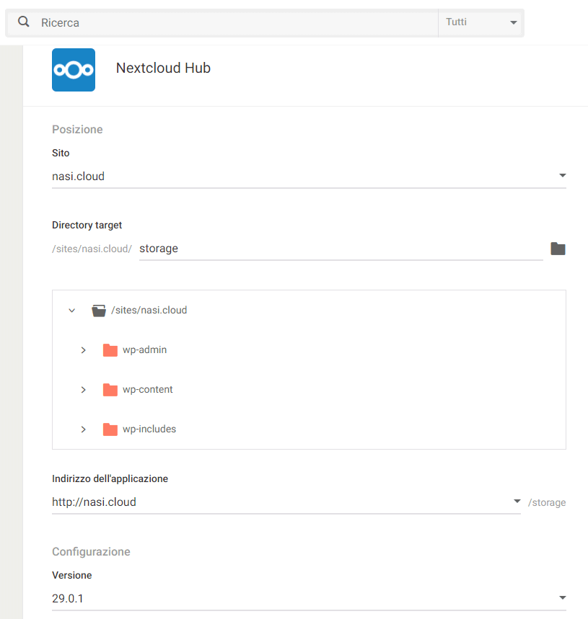Select the wp-content tree item label
Image resolution: width=588 pixels, height=619 pixels.
pos(148,390)
